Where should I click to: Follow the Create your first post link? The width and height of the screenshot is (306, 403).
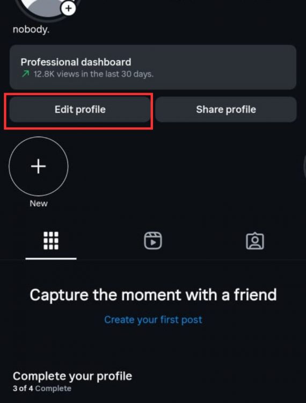pos(153,320)
